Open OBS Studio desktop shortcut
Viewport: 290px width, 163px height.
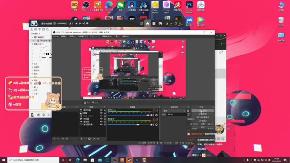86,6
